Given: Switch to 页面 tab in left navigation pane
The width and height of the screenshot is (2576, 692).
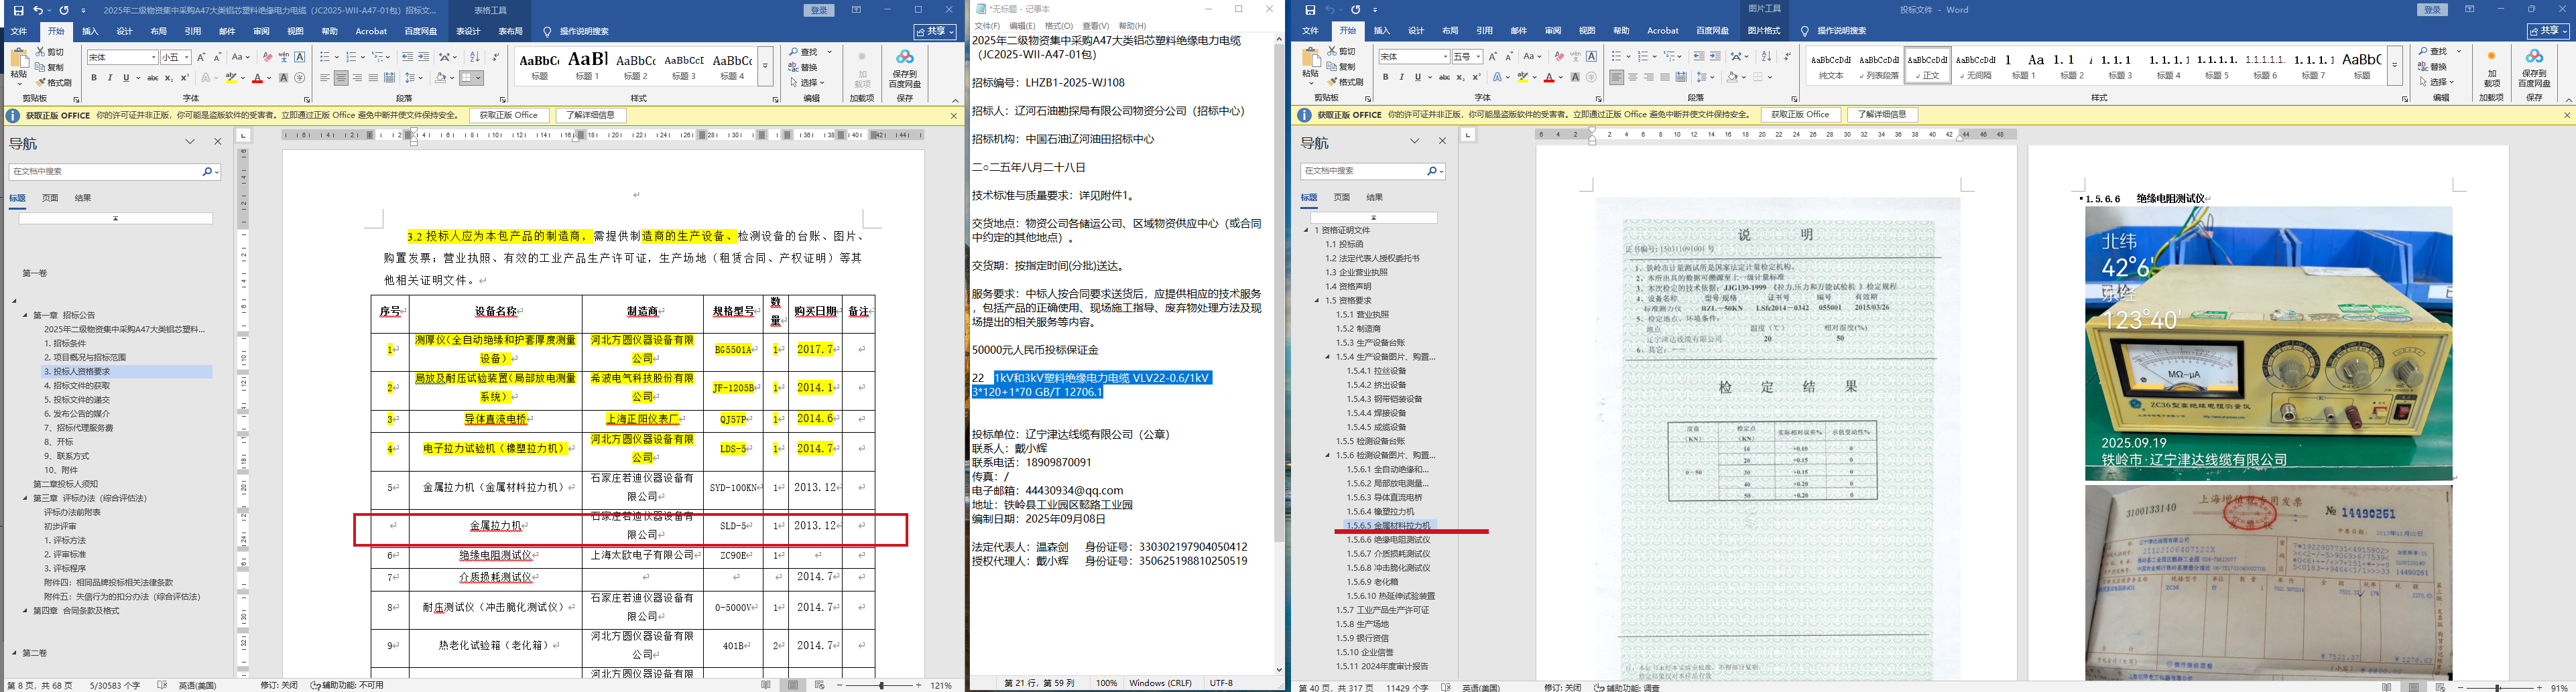Looking at the screenshot, I should click(x=50, y=198).
